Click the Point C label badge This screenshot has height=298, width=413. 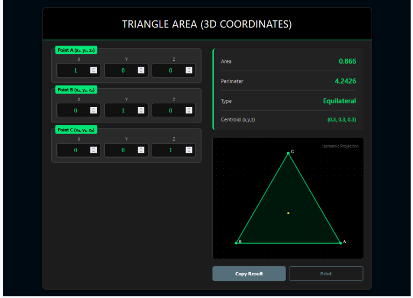pos(76,130)
